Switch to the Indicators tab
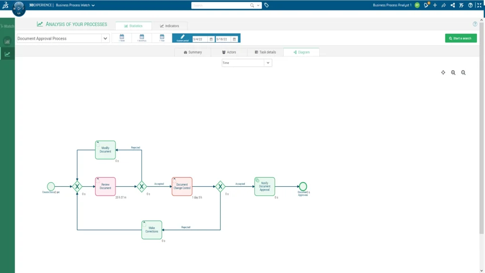The width and height of the screenshot is (485, 273). (x=170, y=26)
